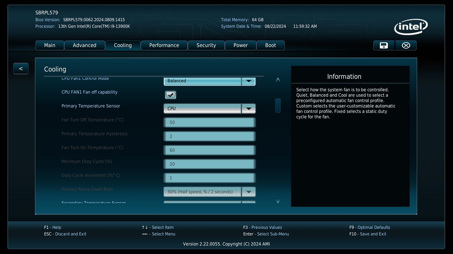Click the CPU FAN1 Fan off capability label
The image size is (453, 254).
[x=90, y=92]
